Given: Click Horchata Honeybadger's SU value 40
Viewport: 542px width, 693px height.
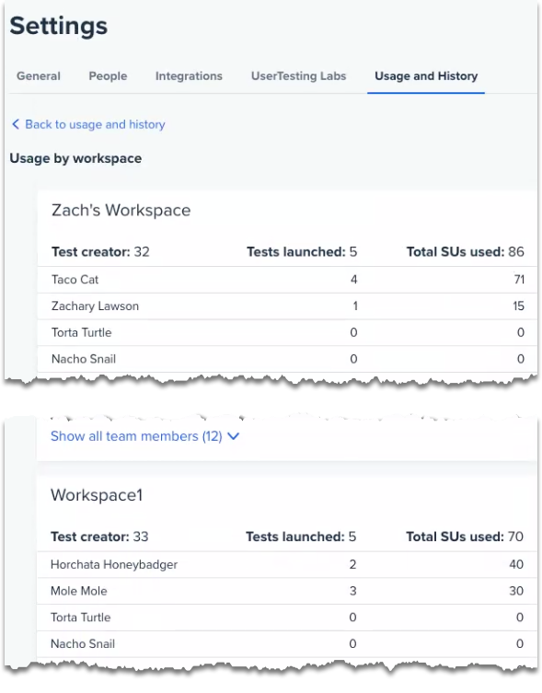Looking at the screenshot, I should coord(516,564).
